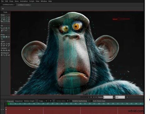Select the Set Origin layer tool
The height and width of the screenshot is (114, 150).
4,44
